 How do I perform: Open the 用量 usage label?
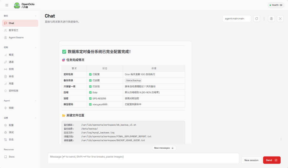click(11, 83)
